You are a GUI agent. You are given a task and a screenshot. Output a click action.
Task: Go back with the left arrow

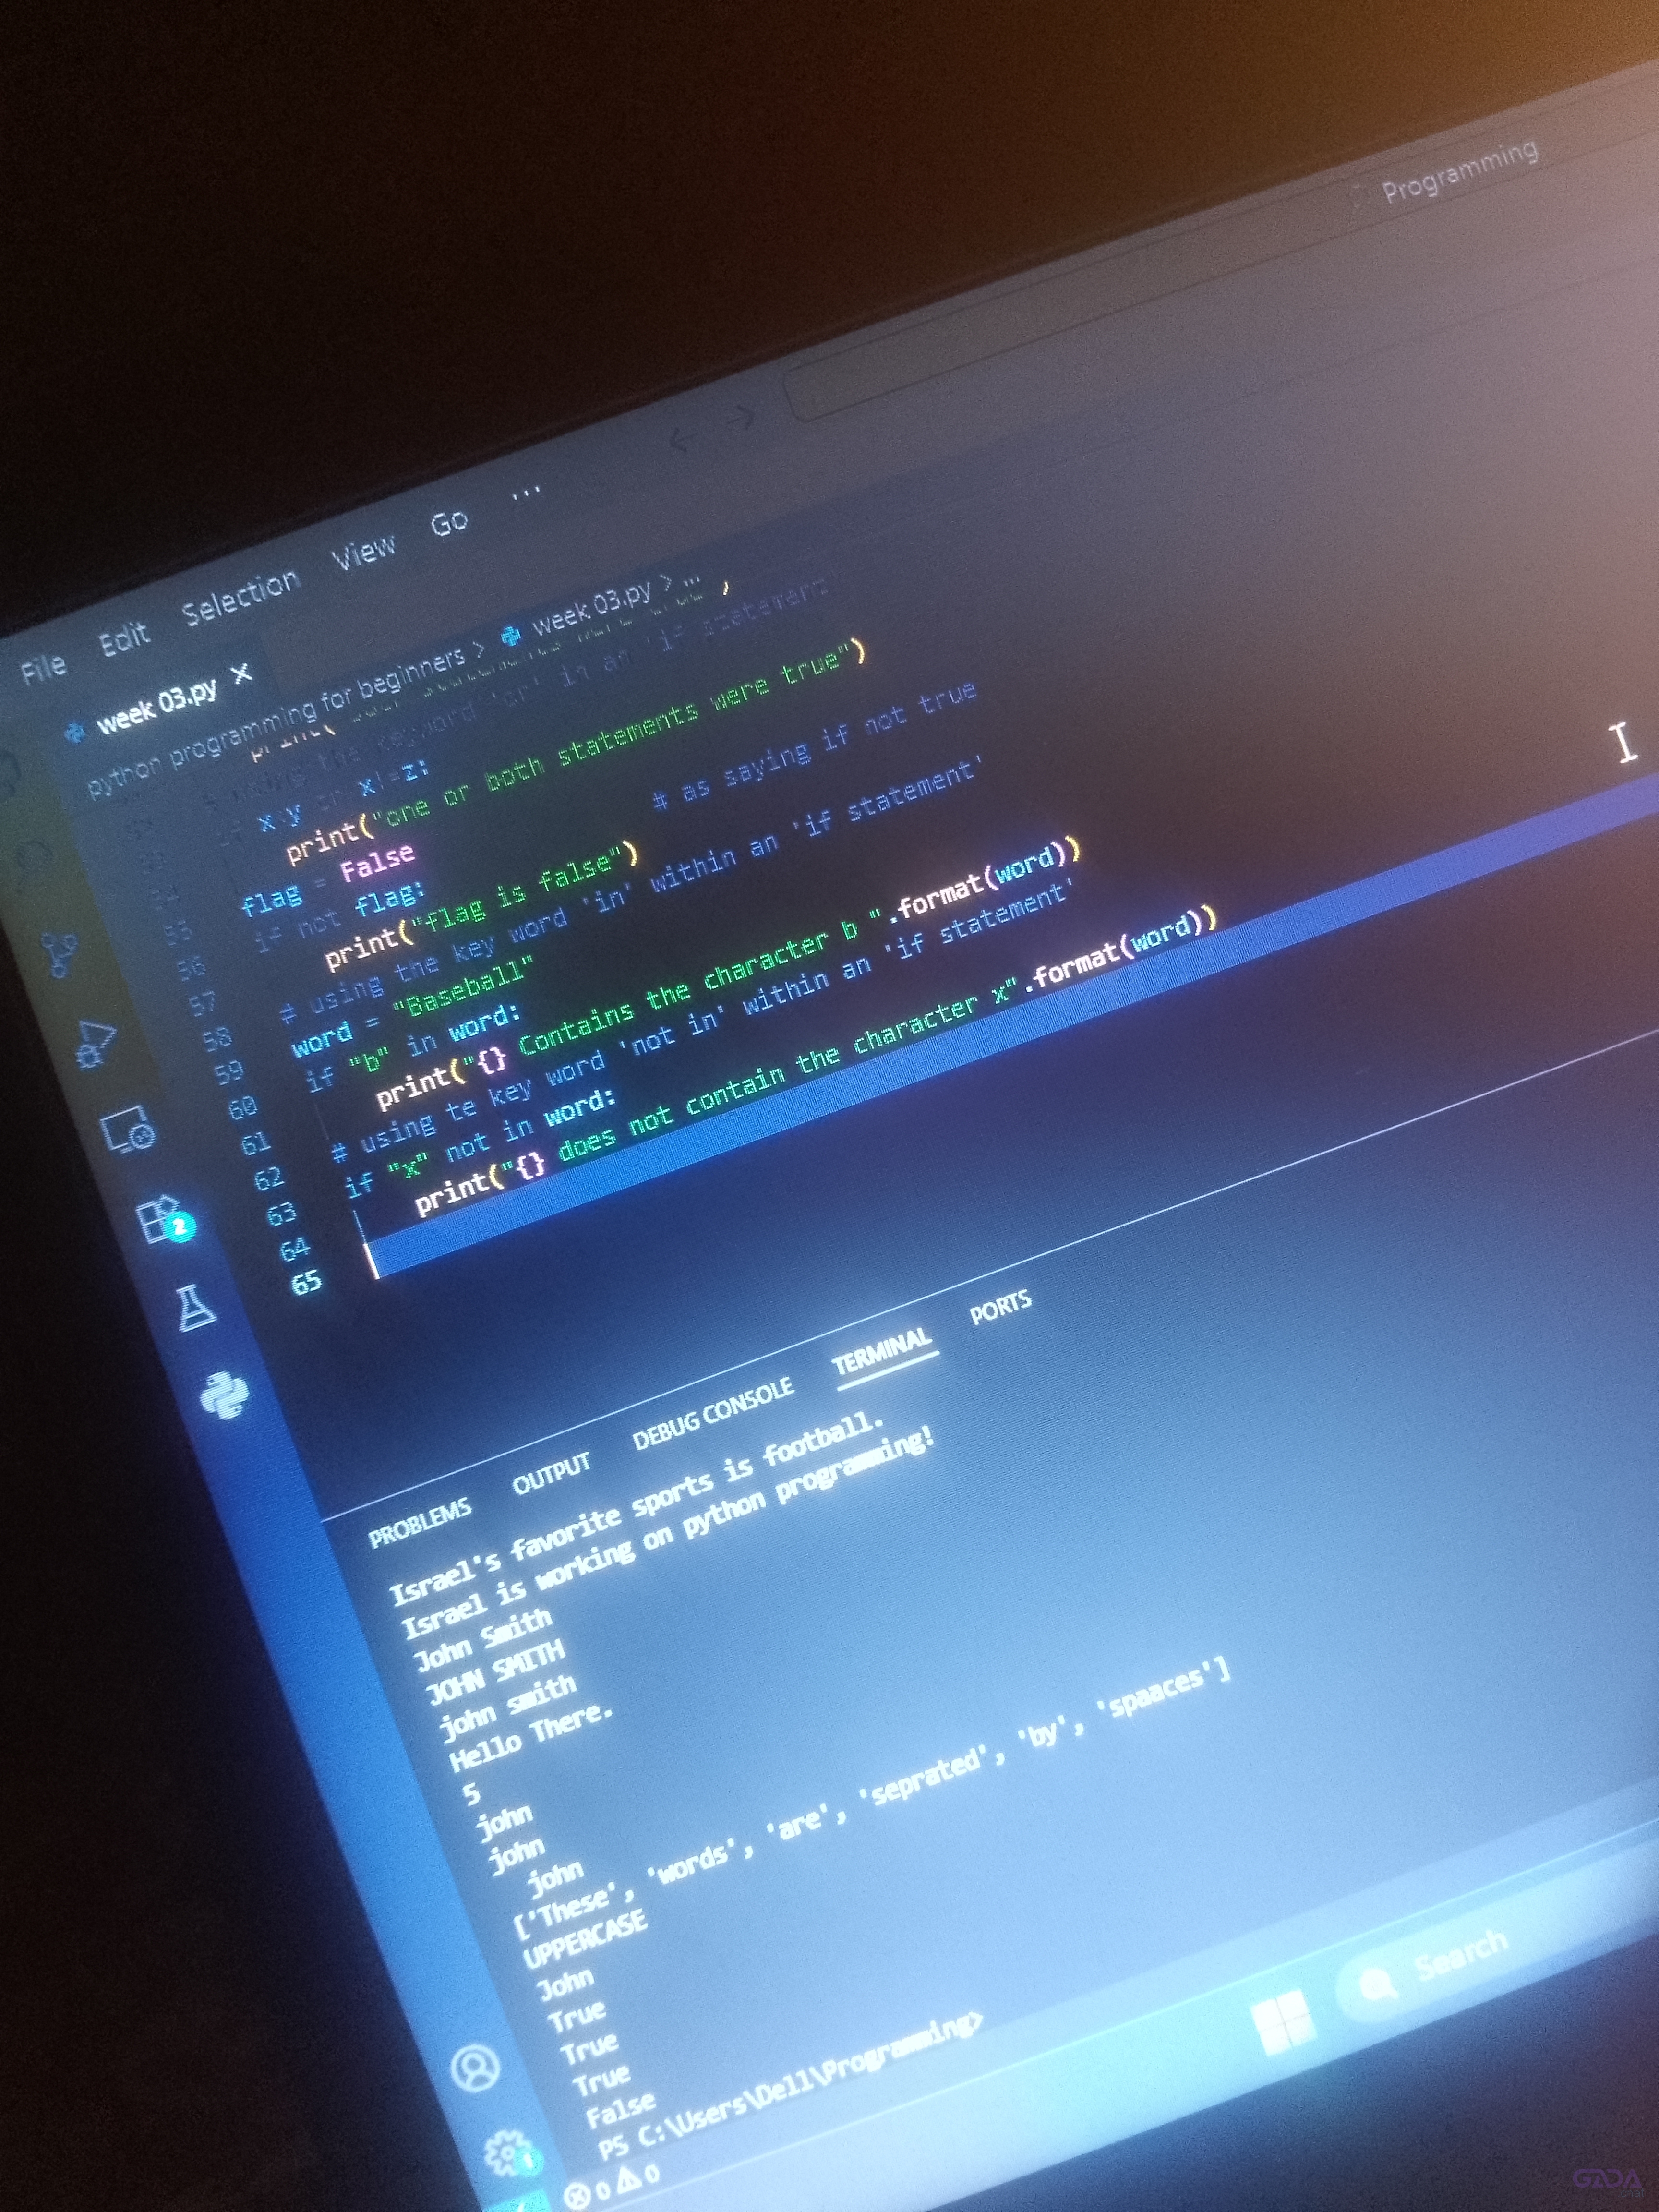682,439
